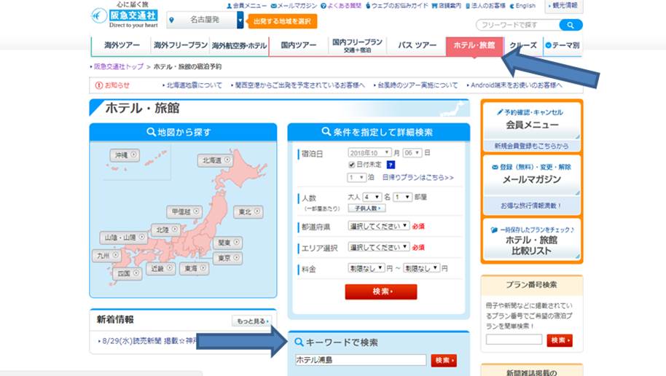666x376 pixels.
Task: Toggle the 日付未定 checkbox
Action: 352,165
